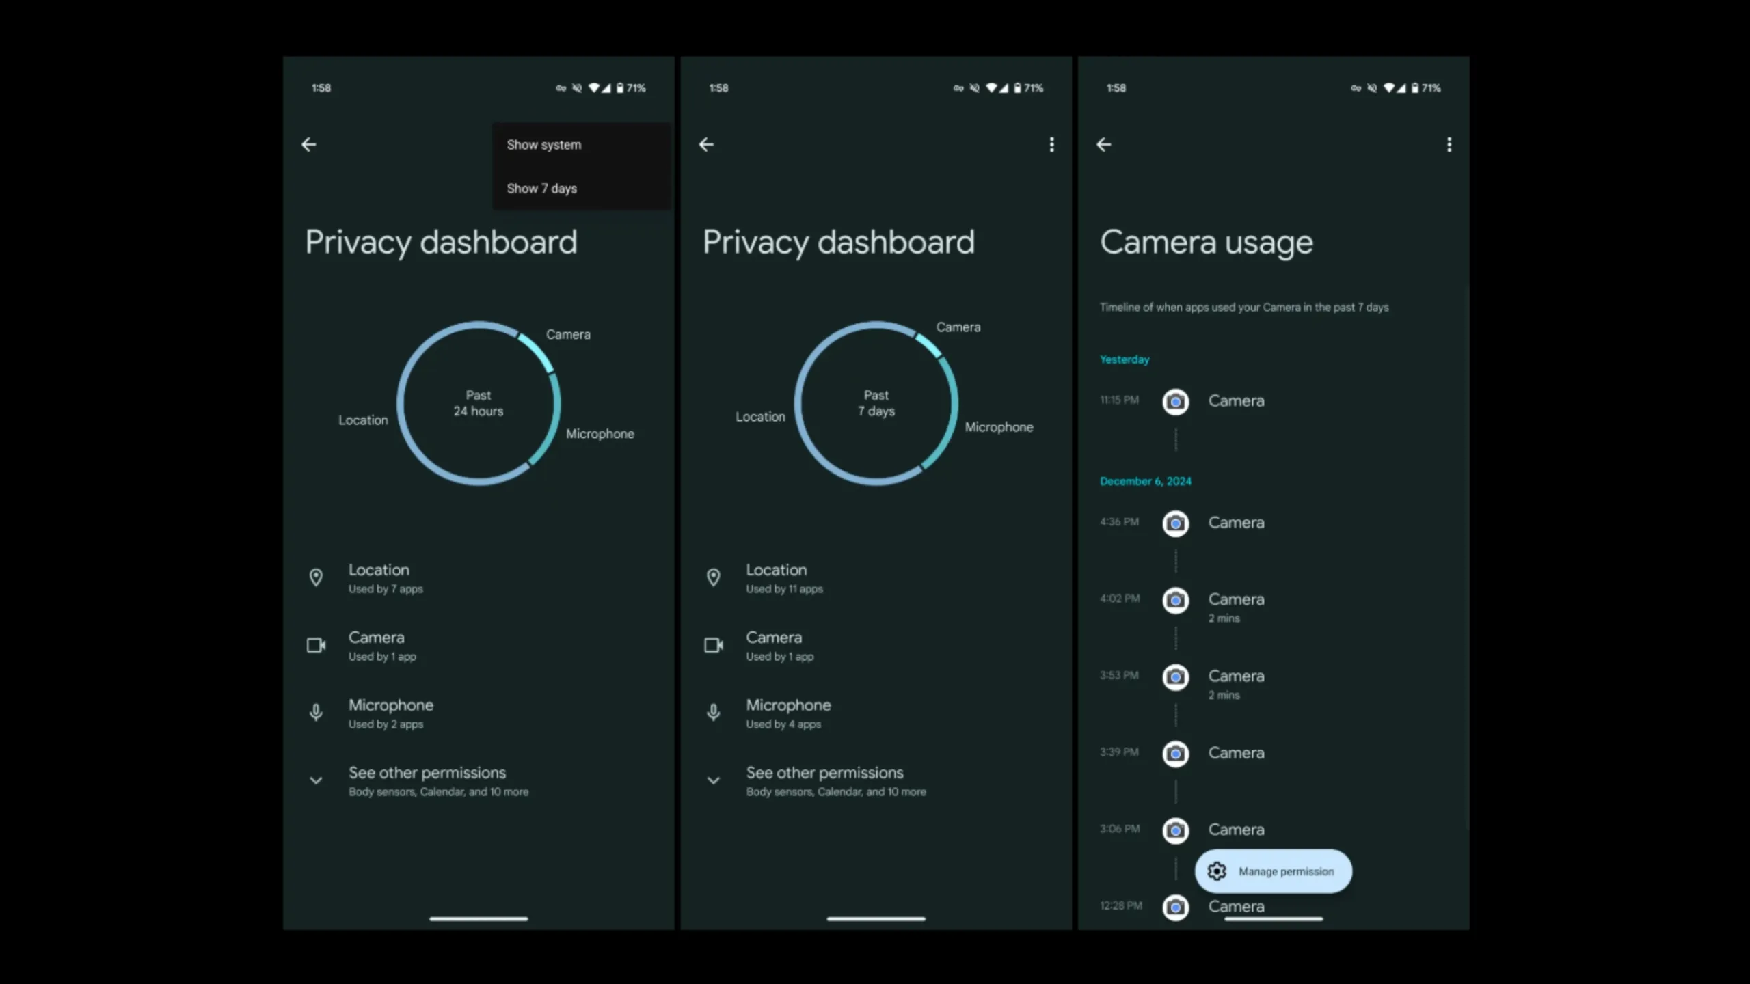Image resolution: width=1750 pixels, height=984 pixels.
Task: Tap the Yesterday date header
Action: click(x=1125, y=359)
